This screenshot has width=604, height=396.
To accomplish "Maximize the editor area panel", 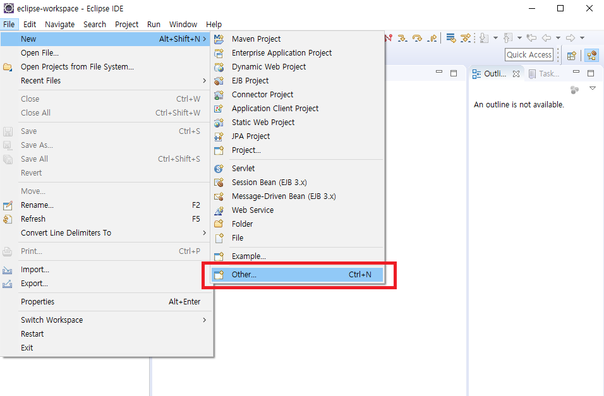I will click(x=454, y=73).
